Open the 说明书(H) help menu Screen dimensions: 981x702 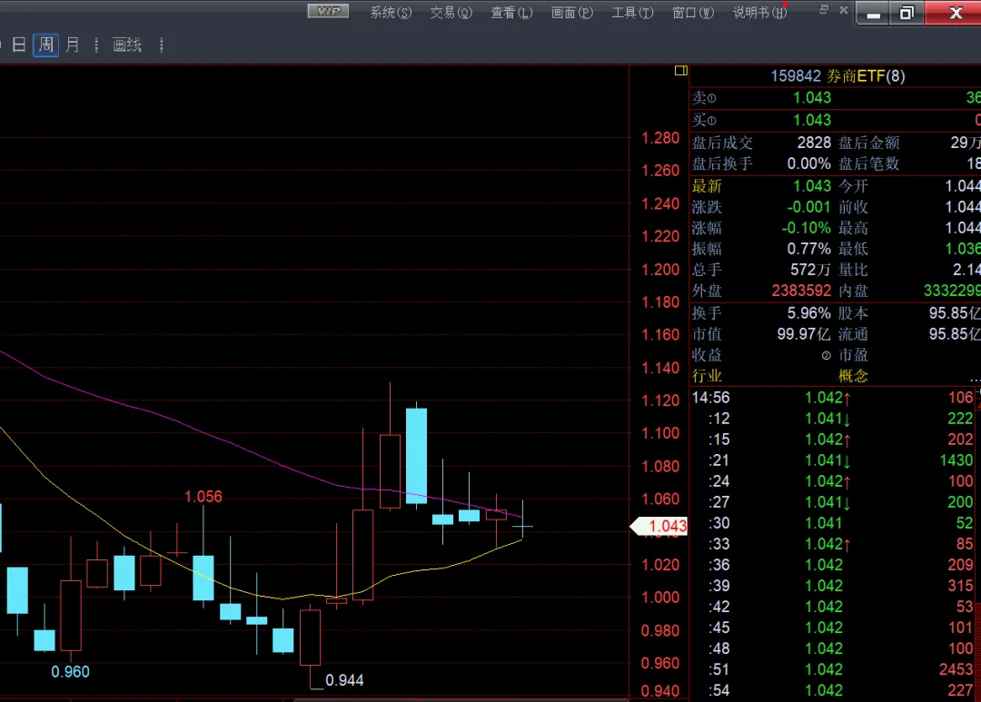[759, 13]
